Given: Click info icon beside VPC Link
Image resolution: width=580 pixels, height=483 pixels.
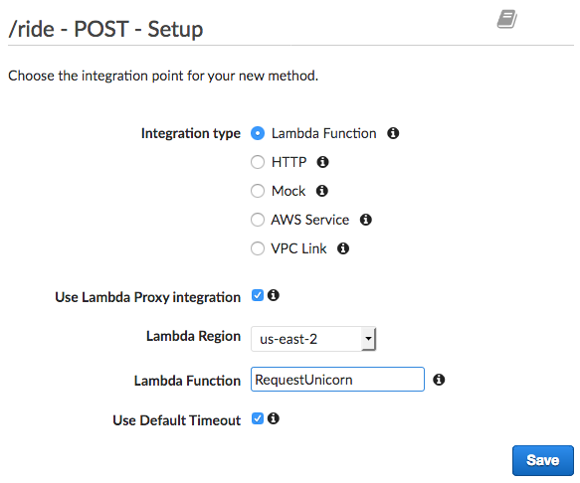Looking at the screenshot, I should pos(343,248).
